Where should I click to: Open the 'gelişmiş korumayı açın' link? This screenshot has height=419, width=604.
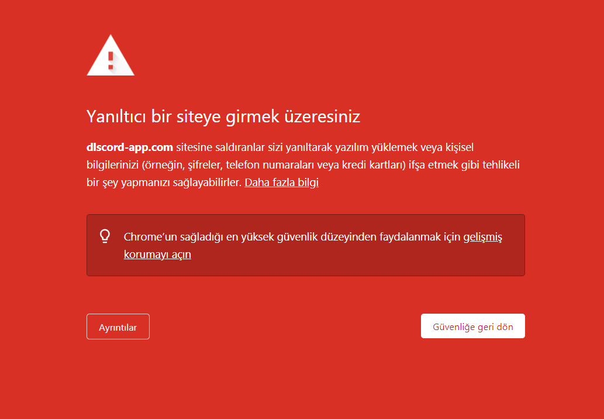[x=482, y=237]
